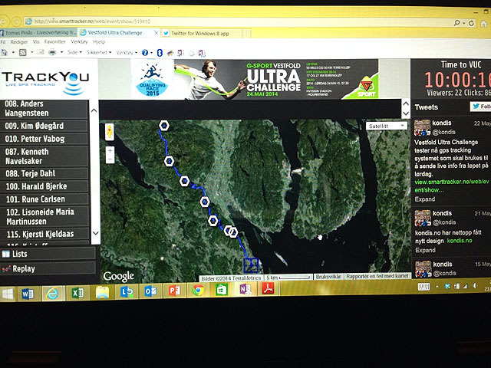This screenshot has height=368, width=491.
Task: Zoom in on the map
Action: [110, 151]
